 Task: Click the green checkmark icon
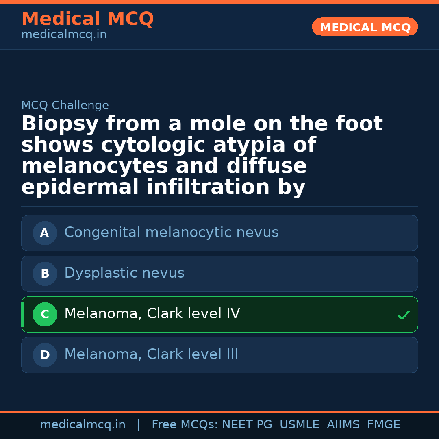[x=403, y=315]
